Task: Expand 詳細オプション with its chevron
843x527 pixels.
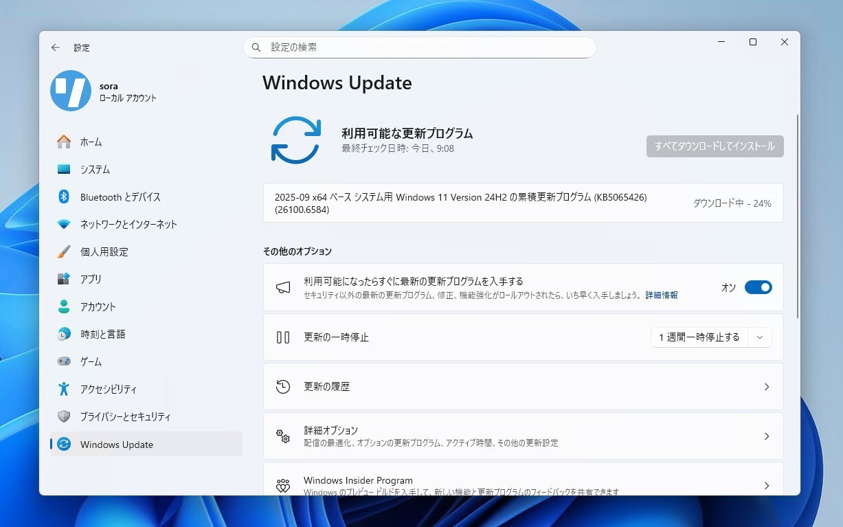Action: pos(767,436)
